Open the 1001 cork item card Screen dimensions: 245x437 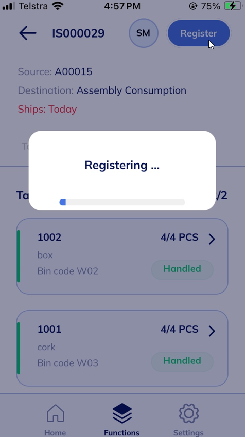[x=122, y=348]
